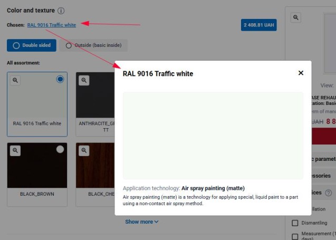Open the chosen RAL 9016 Traffic white link

pos(51,25)
